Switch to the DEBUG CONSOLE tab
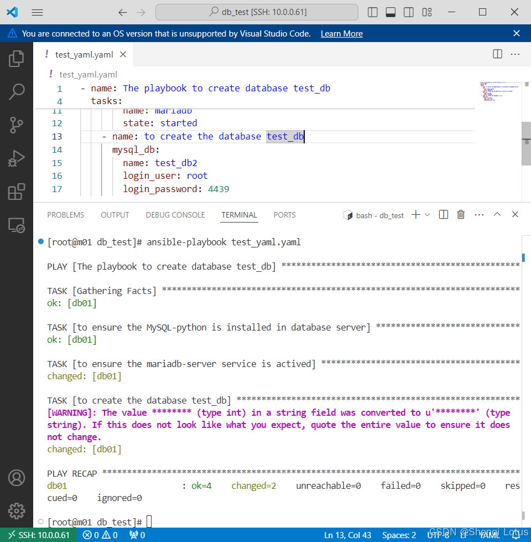Image resolution: width=531 pixels, height=542 pixels. 175,215
